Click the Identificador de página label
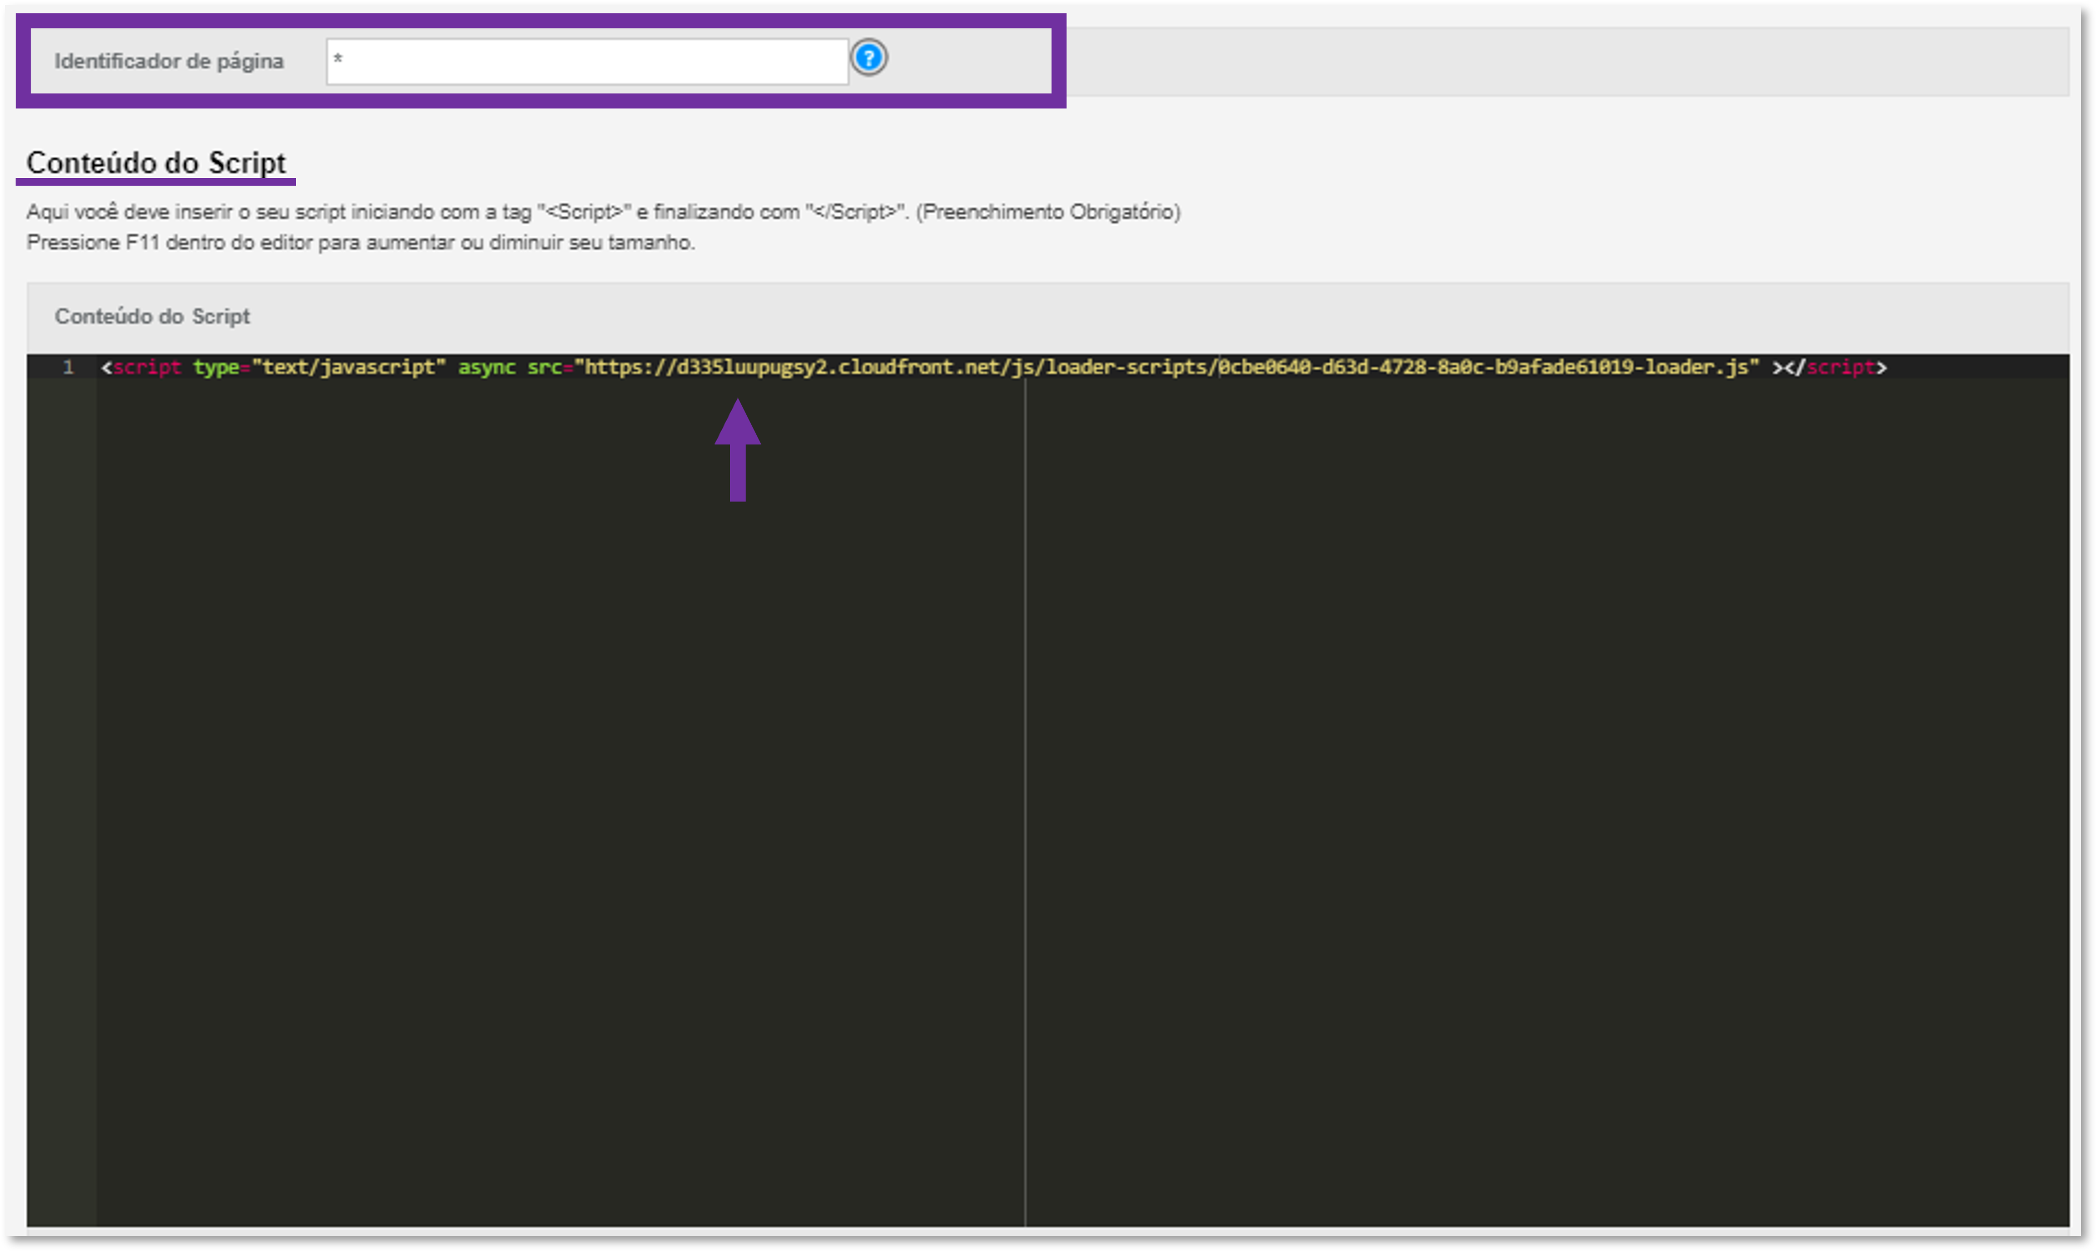The width and height of the screenshot is (2097, 1252). click(x=168, y=61)
